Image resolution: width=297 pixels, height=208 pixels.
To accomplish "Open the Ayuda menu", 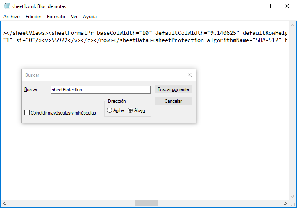I will pyautogui.click(x=90, y=17).
